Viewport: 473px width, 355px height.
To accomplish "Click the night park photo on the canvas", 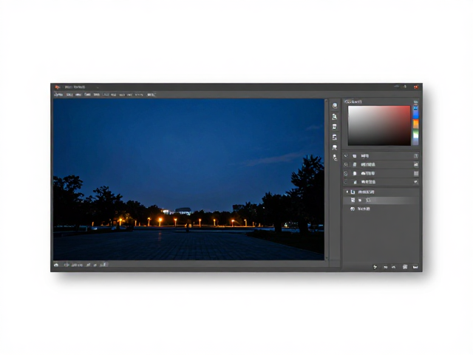I will pos(189,179).
